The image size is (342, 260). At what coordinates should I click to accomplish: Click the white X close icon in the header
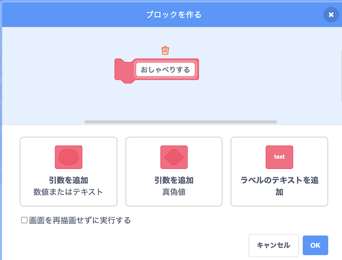pyautogui.click(x=331, y=15)
